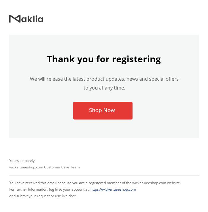208x212 pixels.
Task: Open the https://wicker.ueeshop.com link
Action: pos(113,189)
